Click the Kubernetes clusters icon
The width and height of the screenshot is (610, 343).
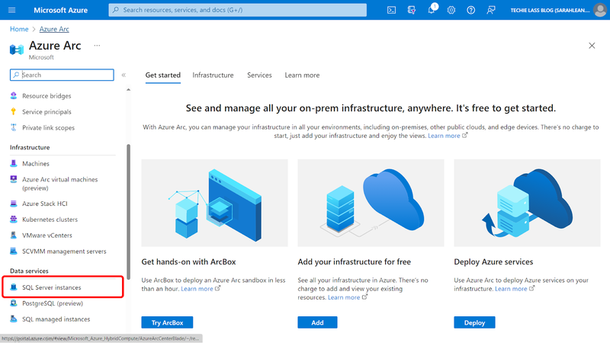click(x=14, y=220)
